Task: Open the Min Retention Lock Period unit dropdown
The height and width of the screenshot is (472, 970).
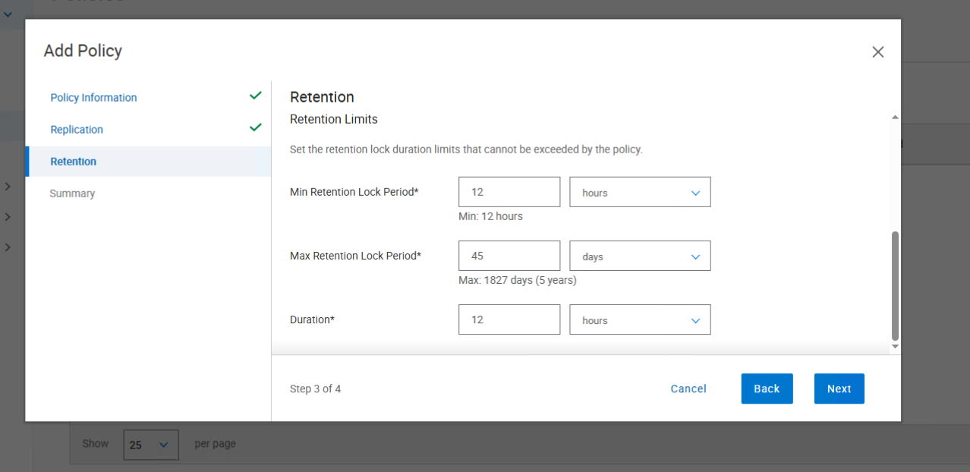Action: coord(640,192)
